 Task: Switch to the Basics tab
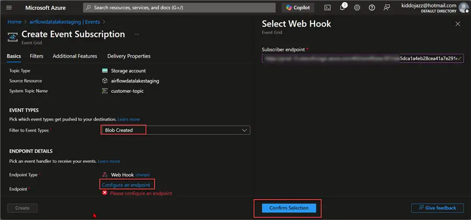(14, 56)
